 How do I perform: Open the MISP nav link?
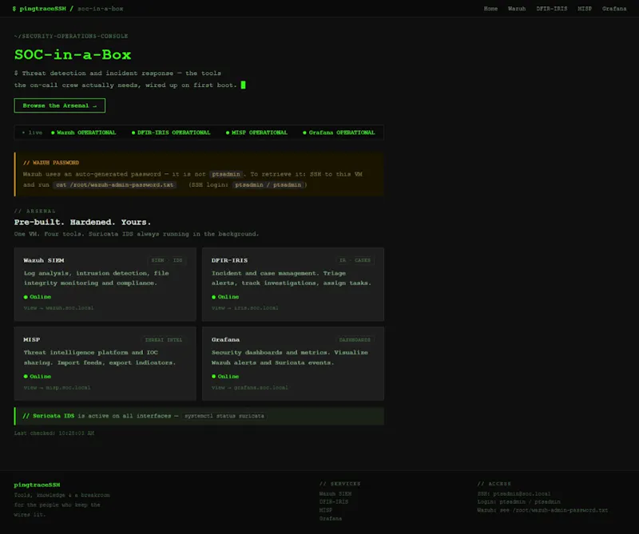(x=585, y=9)
